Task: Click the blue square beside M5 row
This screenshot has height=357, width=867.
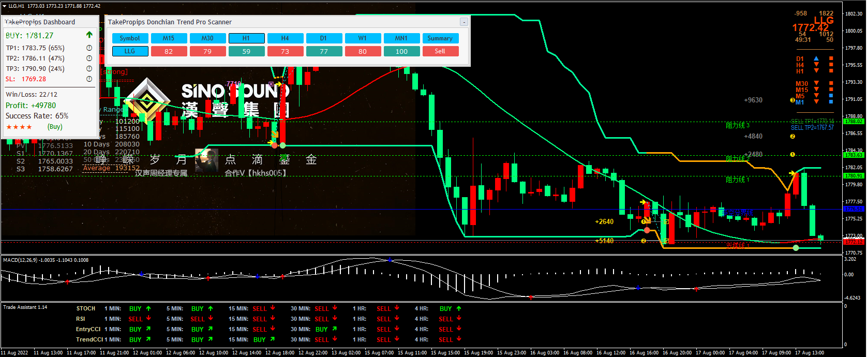Action: point(831,95)
